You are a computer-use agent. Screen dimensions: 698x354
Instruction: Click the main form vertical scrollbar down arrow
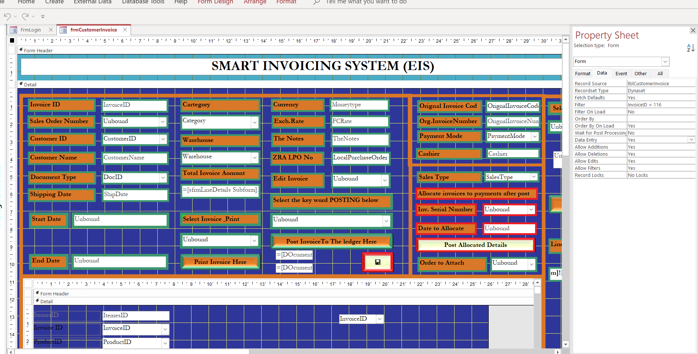click(566, 344)
